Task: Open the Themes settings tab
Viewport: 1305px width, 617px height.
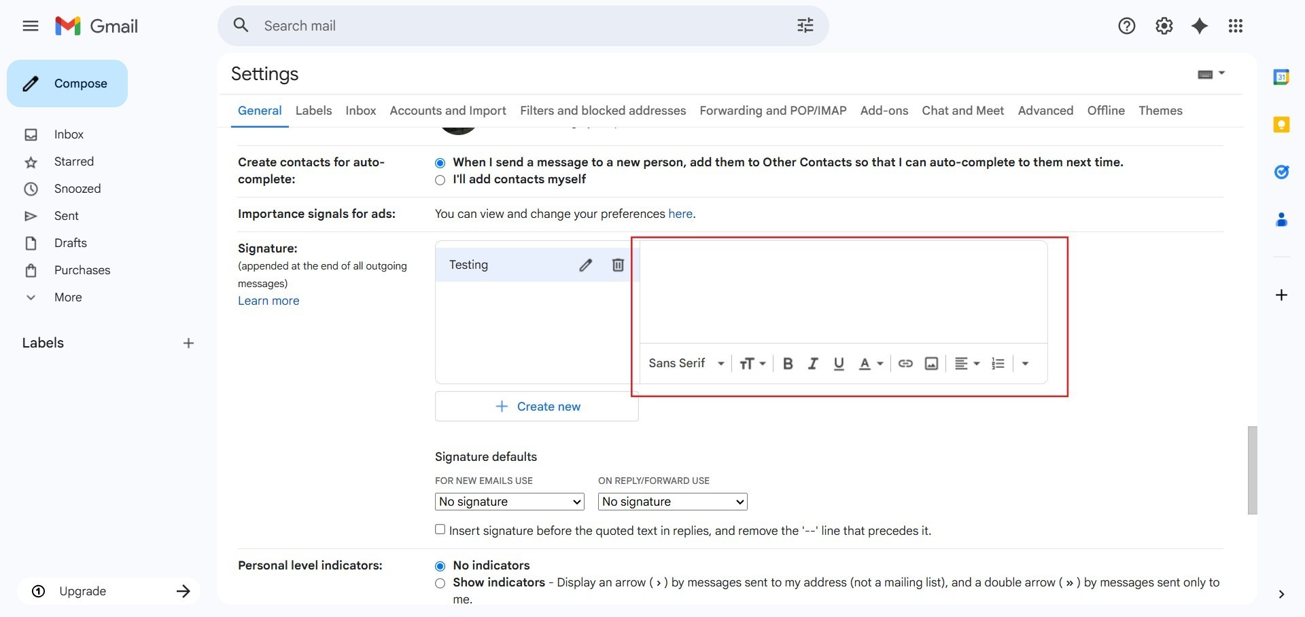Action: [1160, 111]
